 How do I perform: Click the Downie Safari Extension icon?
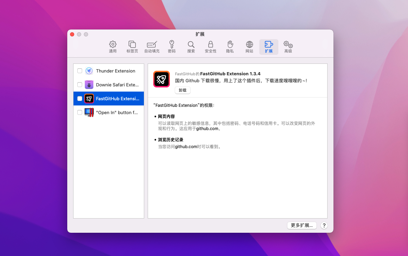(89, 85)
